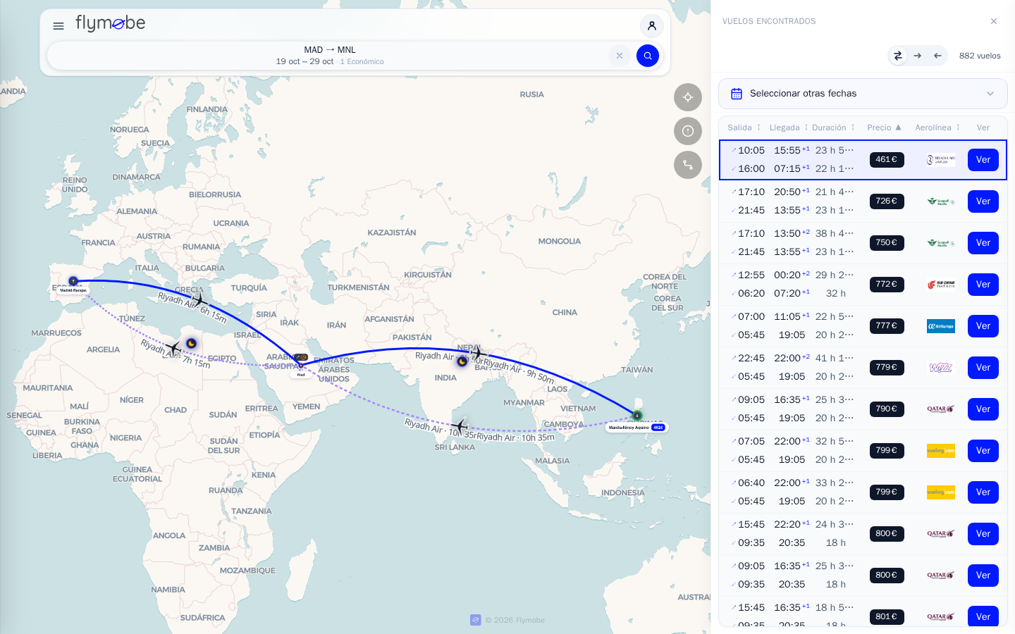The width and height of the screenshot is (1015, 634).
Task: Sort flights by Salida column
Action: (744, 128)
